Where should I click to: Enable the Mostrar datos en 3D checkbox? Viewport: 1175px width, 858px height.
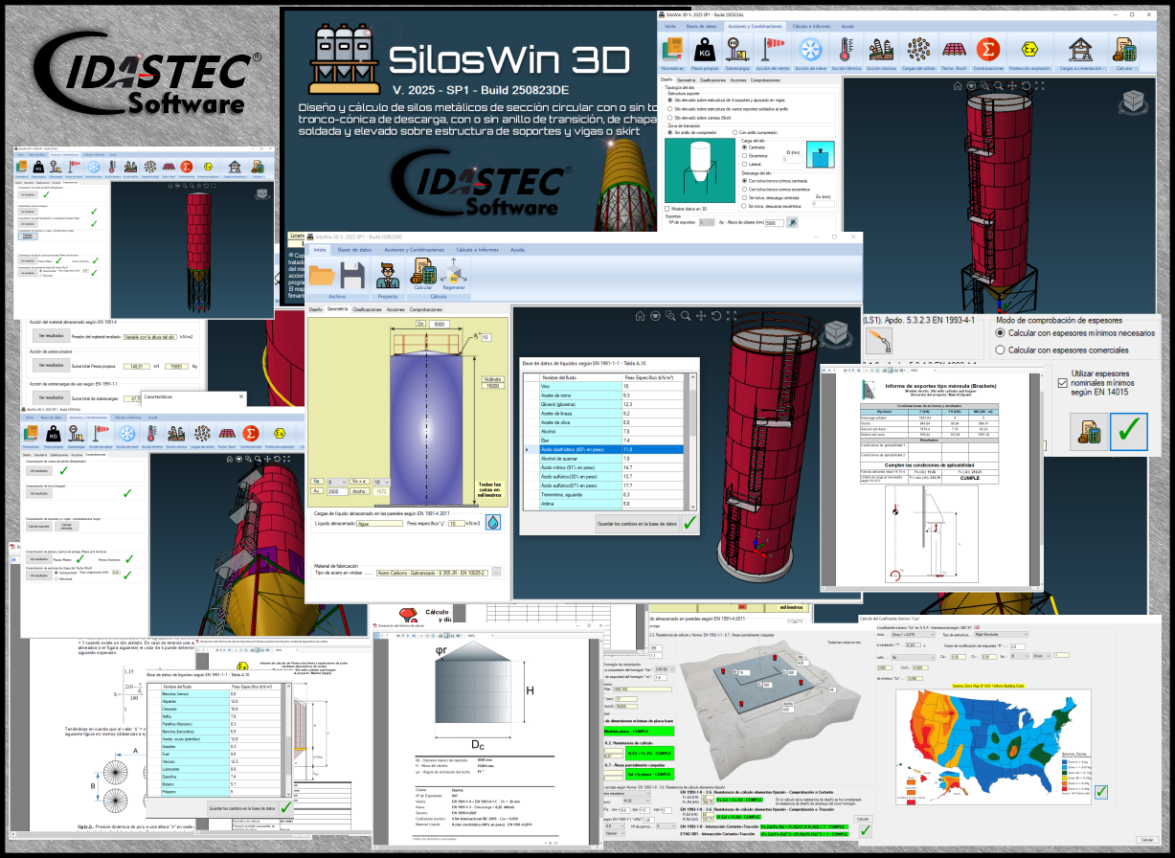point(667,209)
